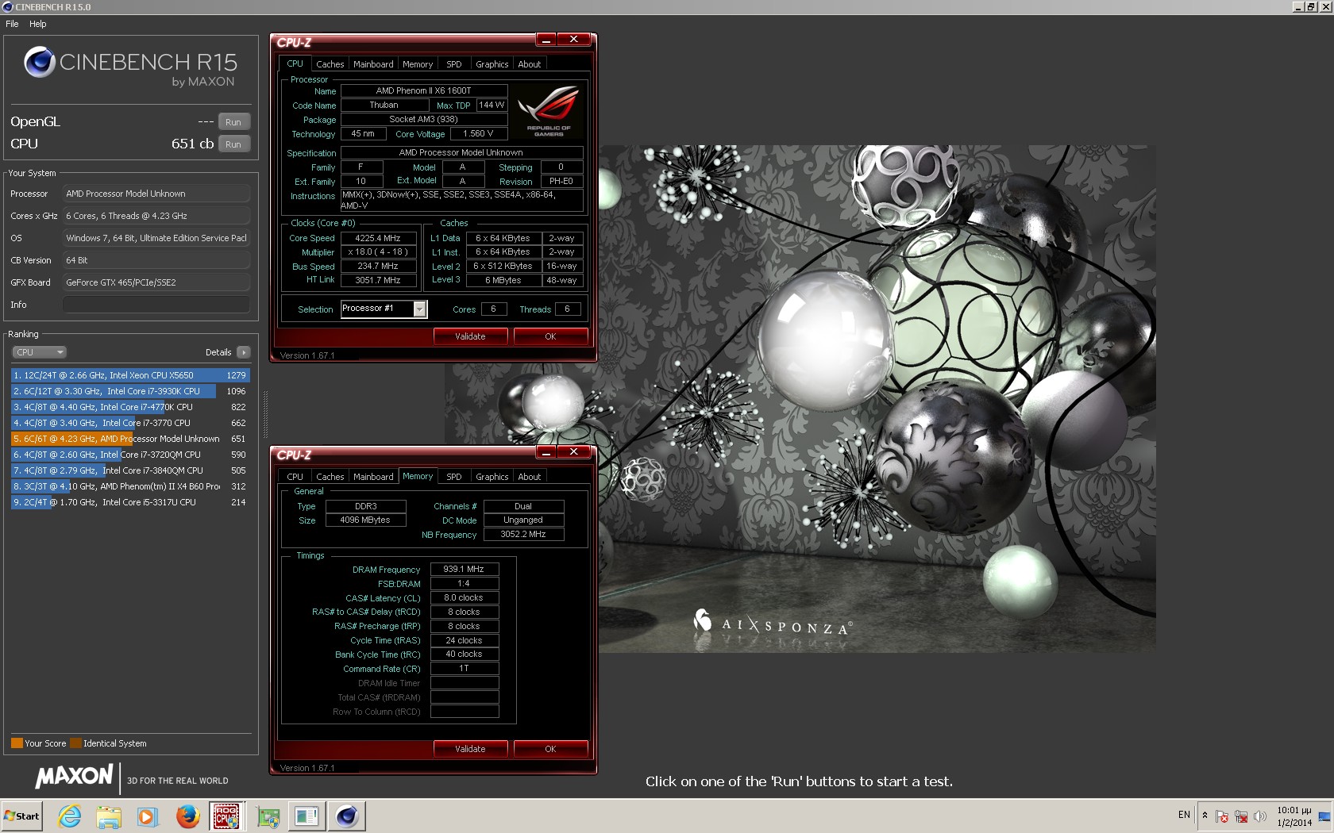The image size is (1334, 833).
Task: Run the OpenGL benchmark
Action: coord(233,122)
